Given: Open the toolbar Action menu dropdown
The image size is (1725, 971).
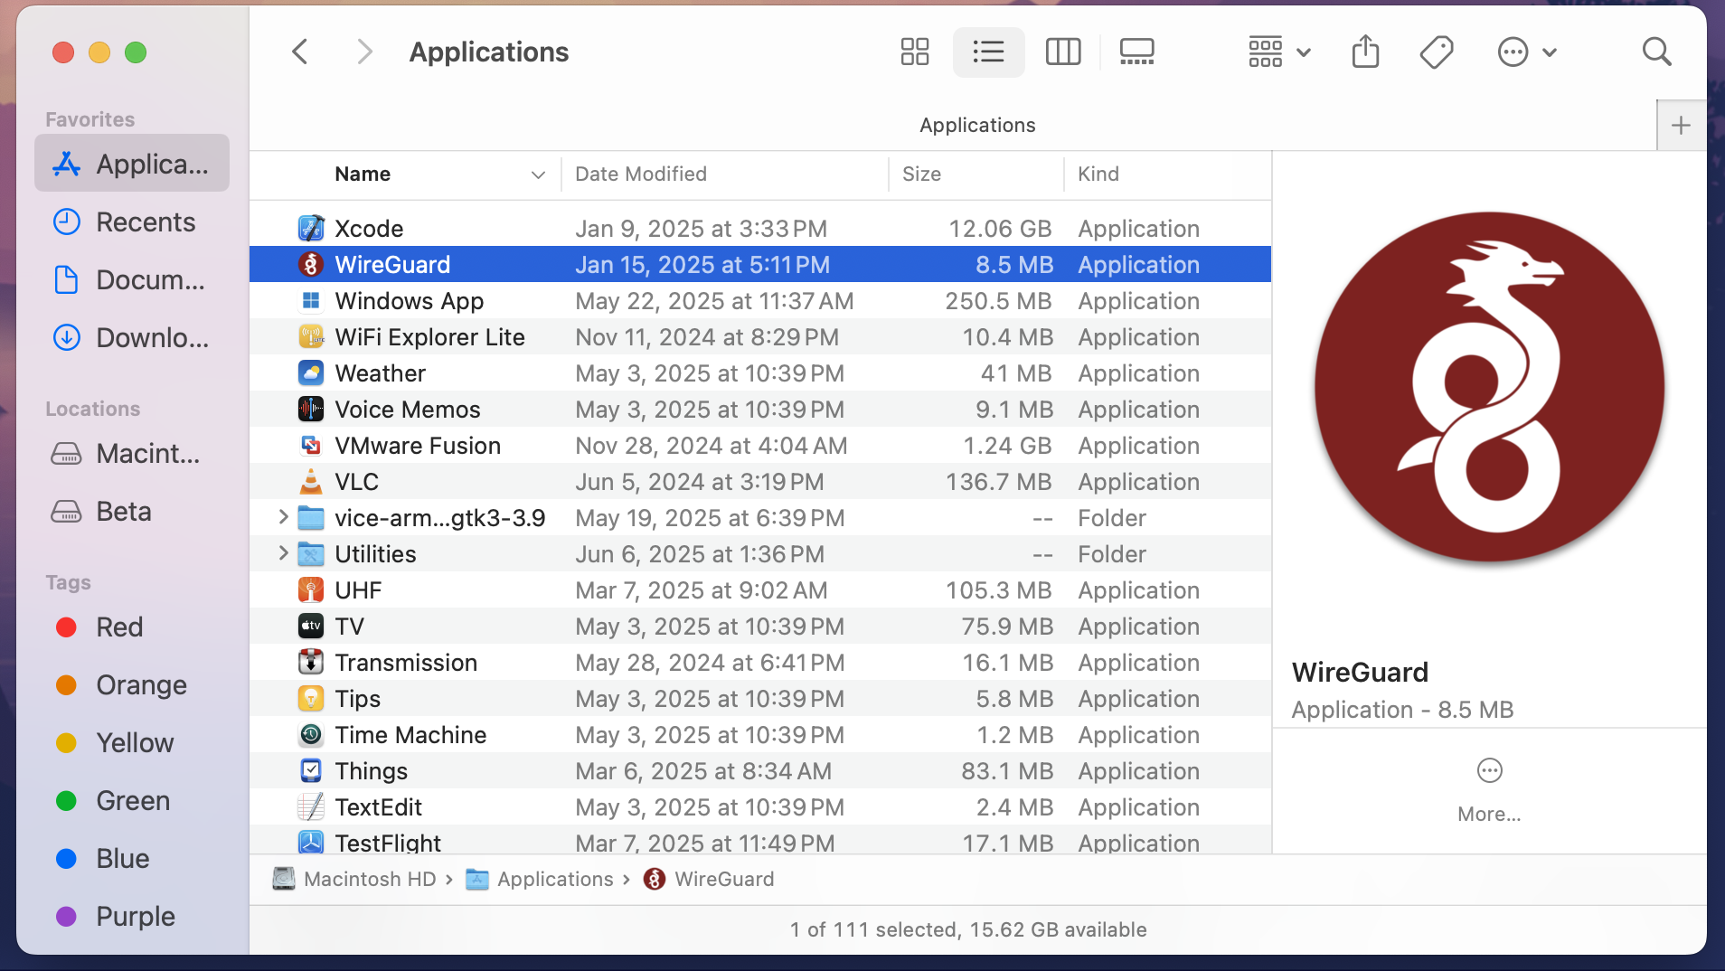Looking at the screenshot, I should pyautogui.click(x=1527, y=52).
